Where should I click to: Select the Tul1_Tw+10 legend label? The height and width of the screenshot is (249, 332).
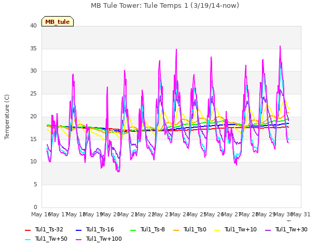point(241,229)
